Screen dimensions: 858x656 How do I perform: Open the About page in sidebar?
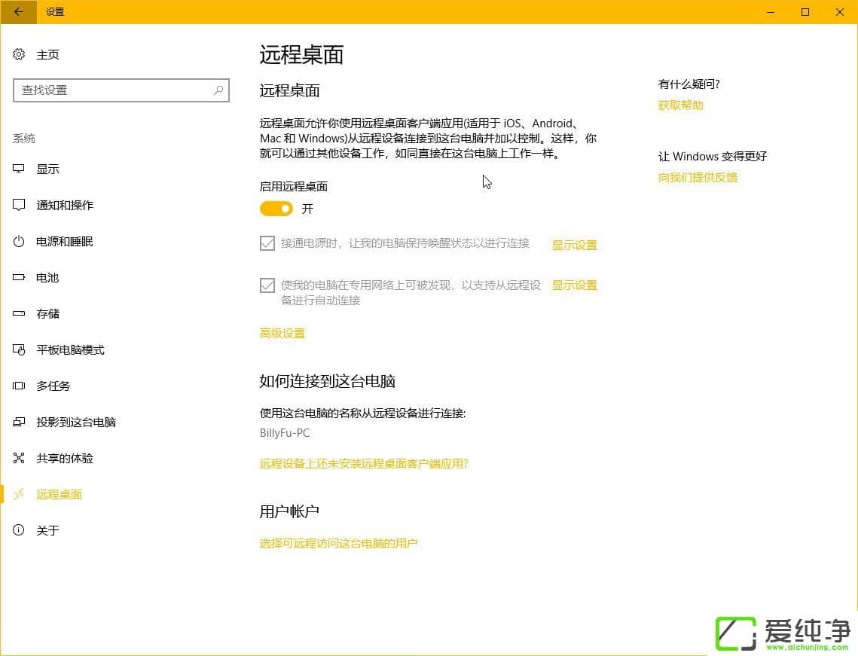pyautogui.click(x=47, y=531)
